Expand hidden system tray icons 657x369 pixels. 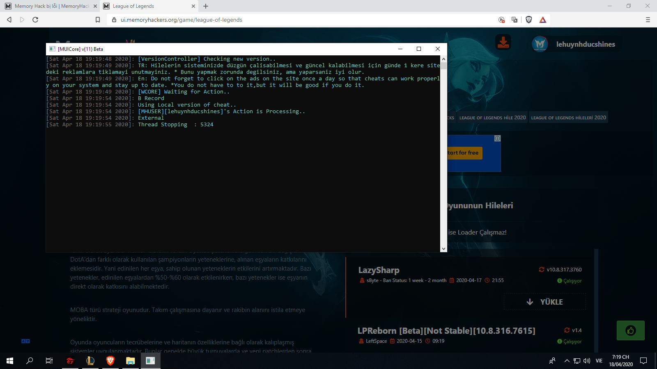pyautogui.click(x=567, y=361)
